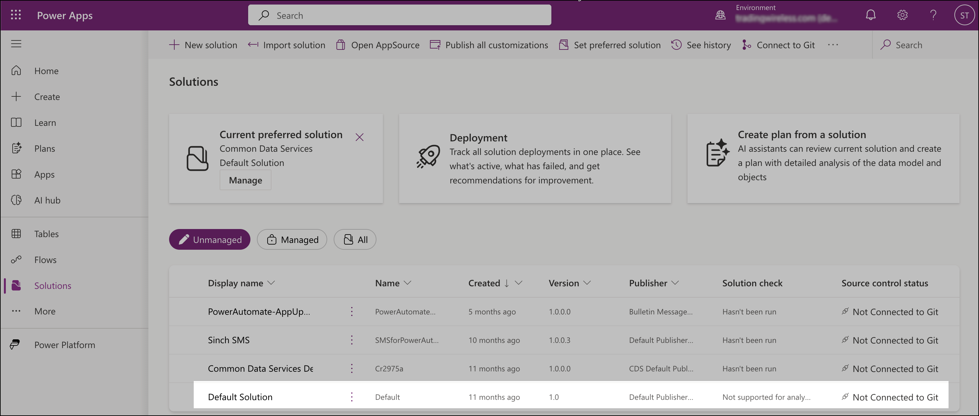979x416 pixels.
Task: Click Publish all customizations
Action: click(489, 45)
